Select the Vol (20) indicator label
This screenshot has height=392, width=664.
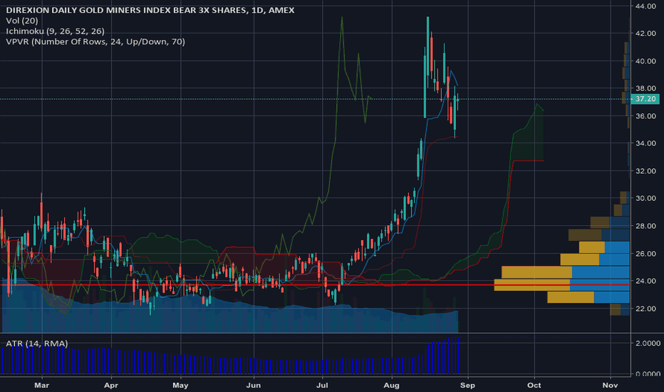click(x=22, y=21)
